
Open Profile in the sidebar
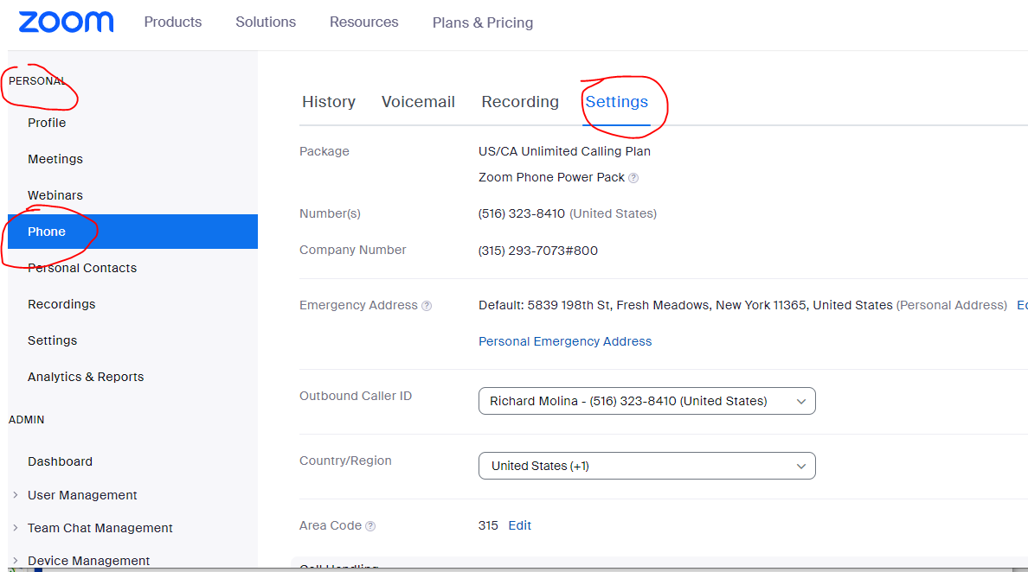pos(47,123)
